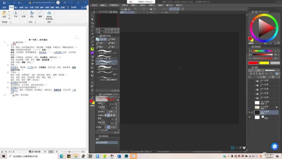Select third anti-aliasing circle option
The image size is (282, 159).
click(x=111, y=115)
